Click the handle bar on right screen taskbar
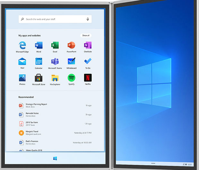 coord(153,163)
